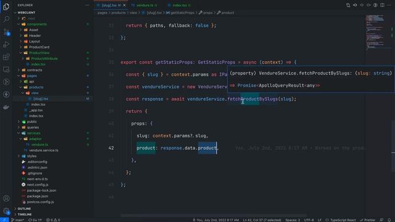Image resolution: width=395 pixels, height=222 pixels.
Task: Click the Ln 42, Col 37 cursor position
Action: (x=262, y=220)
